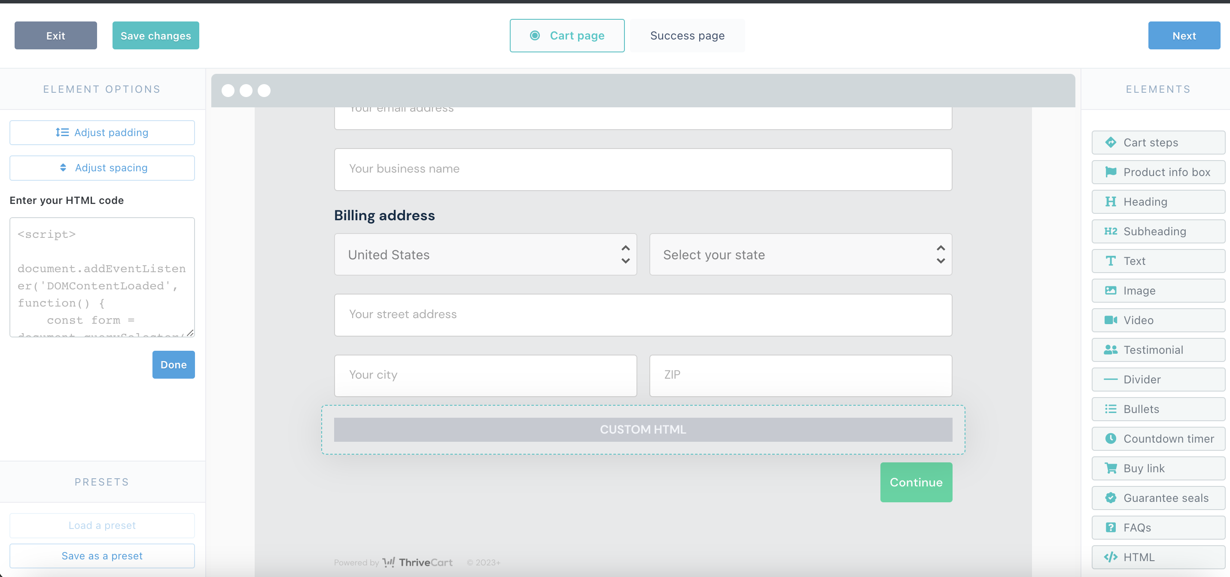
Task: Click the Product info box flag icon
Action: (x=1111, y=172)
